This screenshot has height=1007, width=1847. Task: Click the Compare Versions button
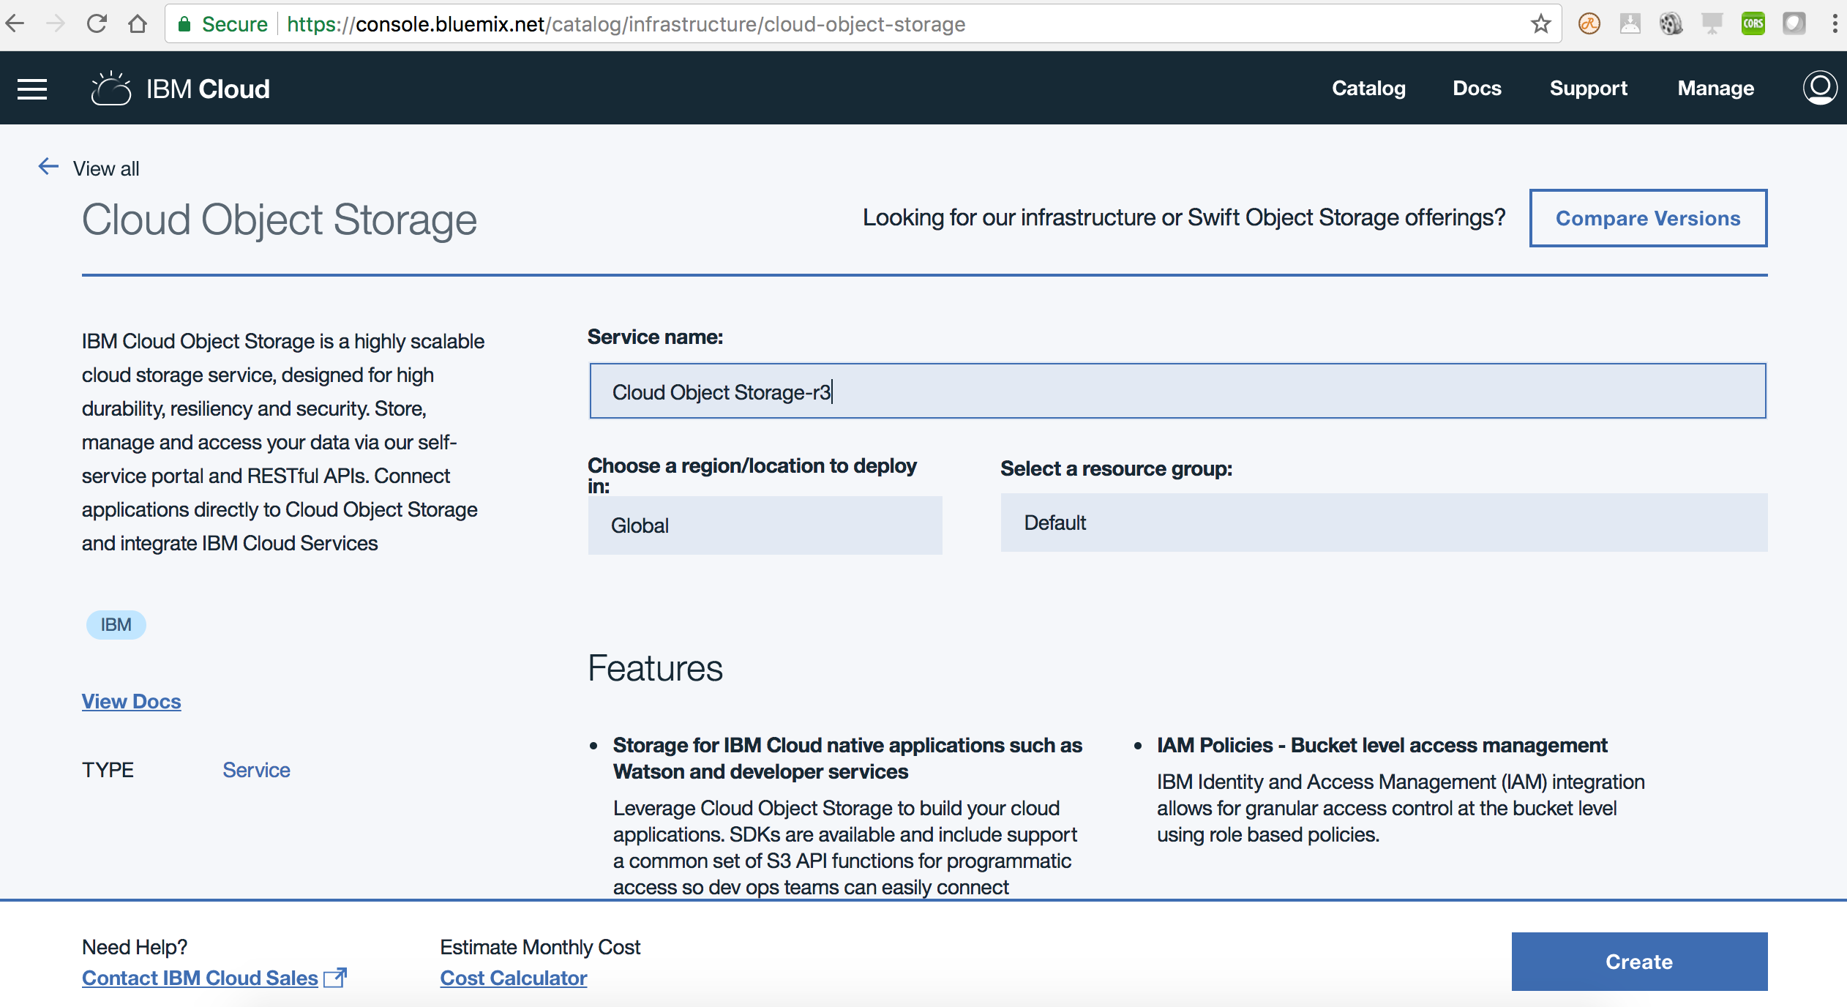point(1648,218)
